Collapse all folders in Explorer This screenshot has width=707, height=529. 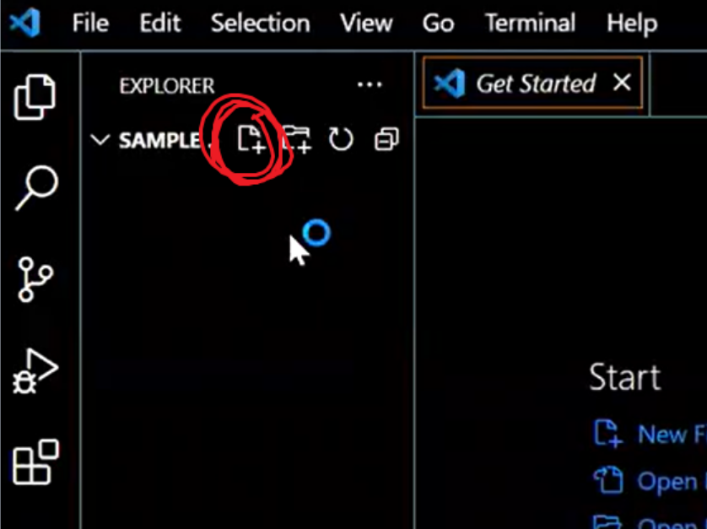click(386, 139)
